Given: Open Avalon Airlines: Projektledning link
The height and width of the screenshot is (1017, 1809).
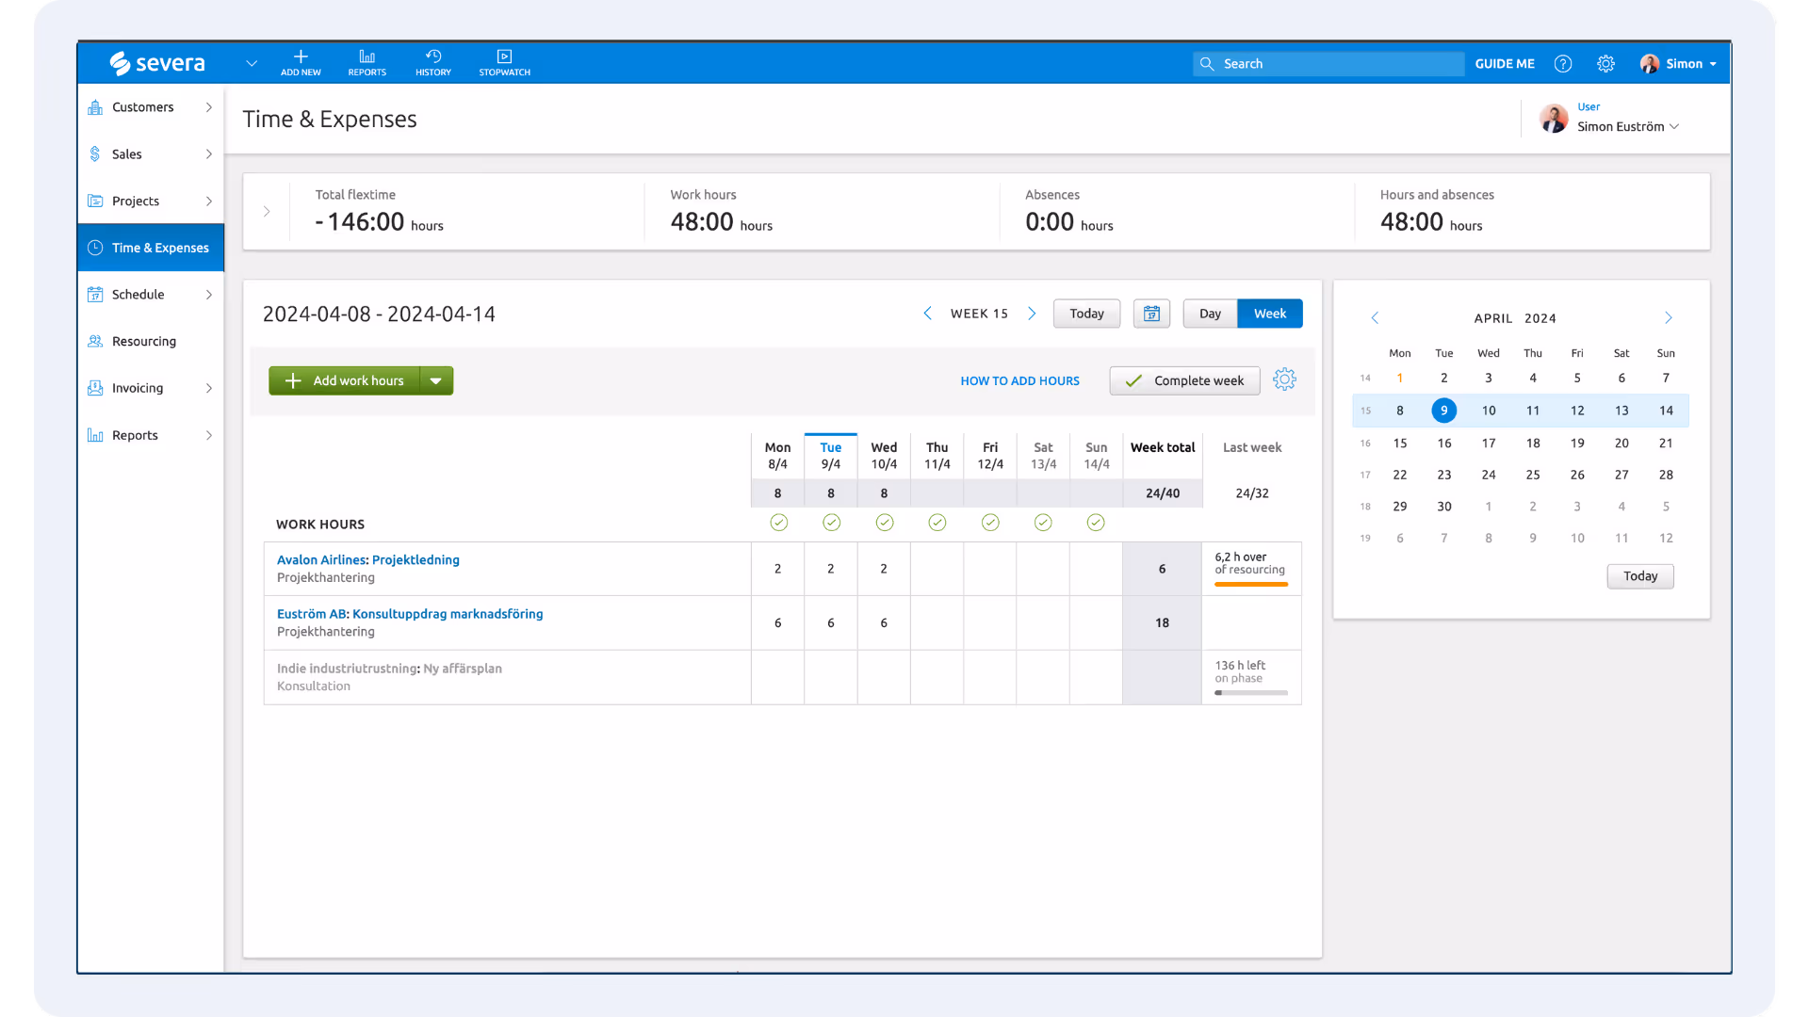Looking at the screenshot, I should (367, 559).
